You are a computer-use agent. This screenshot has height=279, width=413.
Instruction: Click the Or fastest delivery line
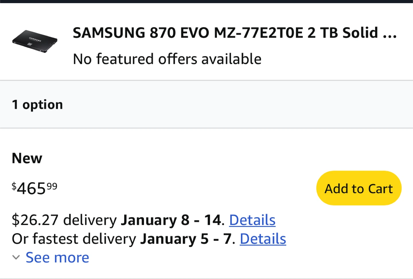75,238
